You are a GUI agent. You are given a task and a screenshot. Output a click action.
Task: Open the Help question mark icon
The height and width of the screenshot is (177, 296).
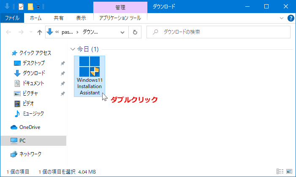tap(291, 18)
